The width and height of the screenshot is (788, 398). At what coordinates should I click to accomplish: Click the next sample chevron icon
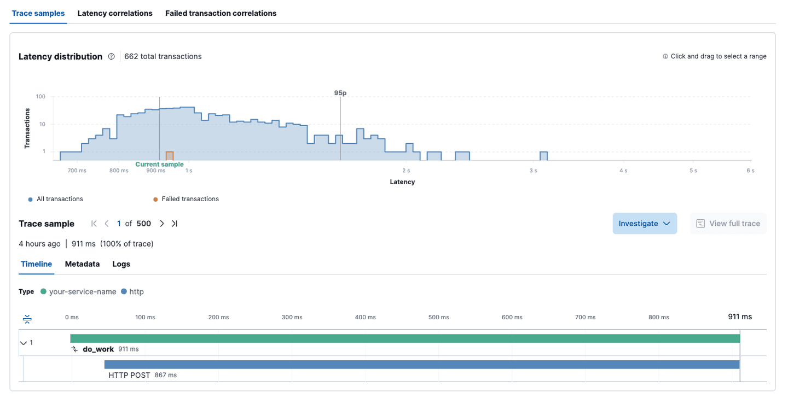pyautogui.click(x=162, y=223)
